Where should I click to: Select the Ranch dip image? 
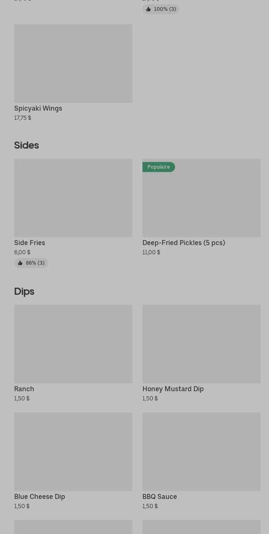(x=73, y=344)
